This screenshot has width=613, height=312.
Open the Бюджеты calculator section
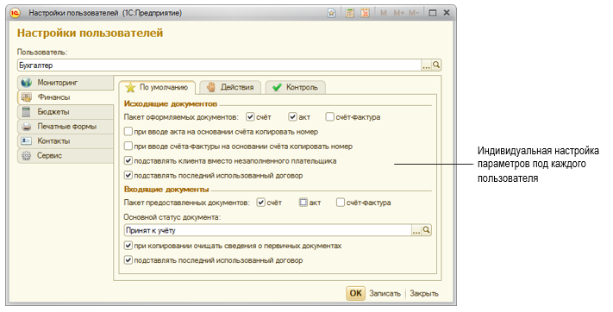pos(66,112)
